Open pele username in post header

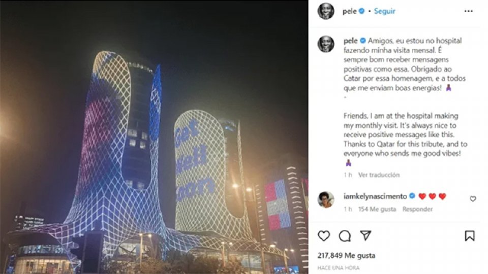point(349,11)
